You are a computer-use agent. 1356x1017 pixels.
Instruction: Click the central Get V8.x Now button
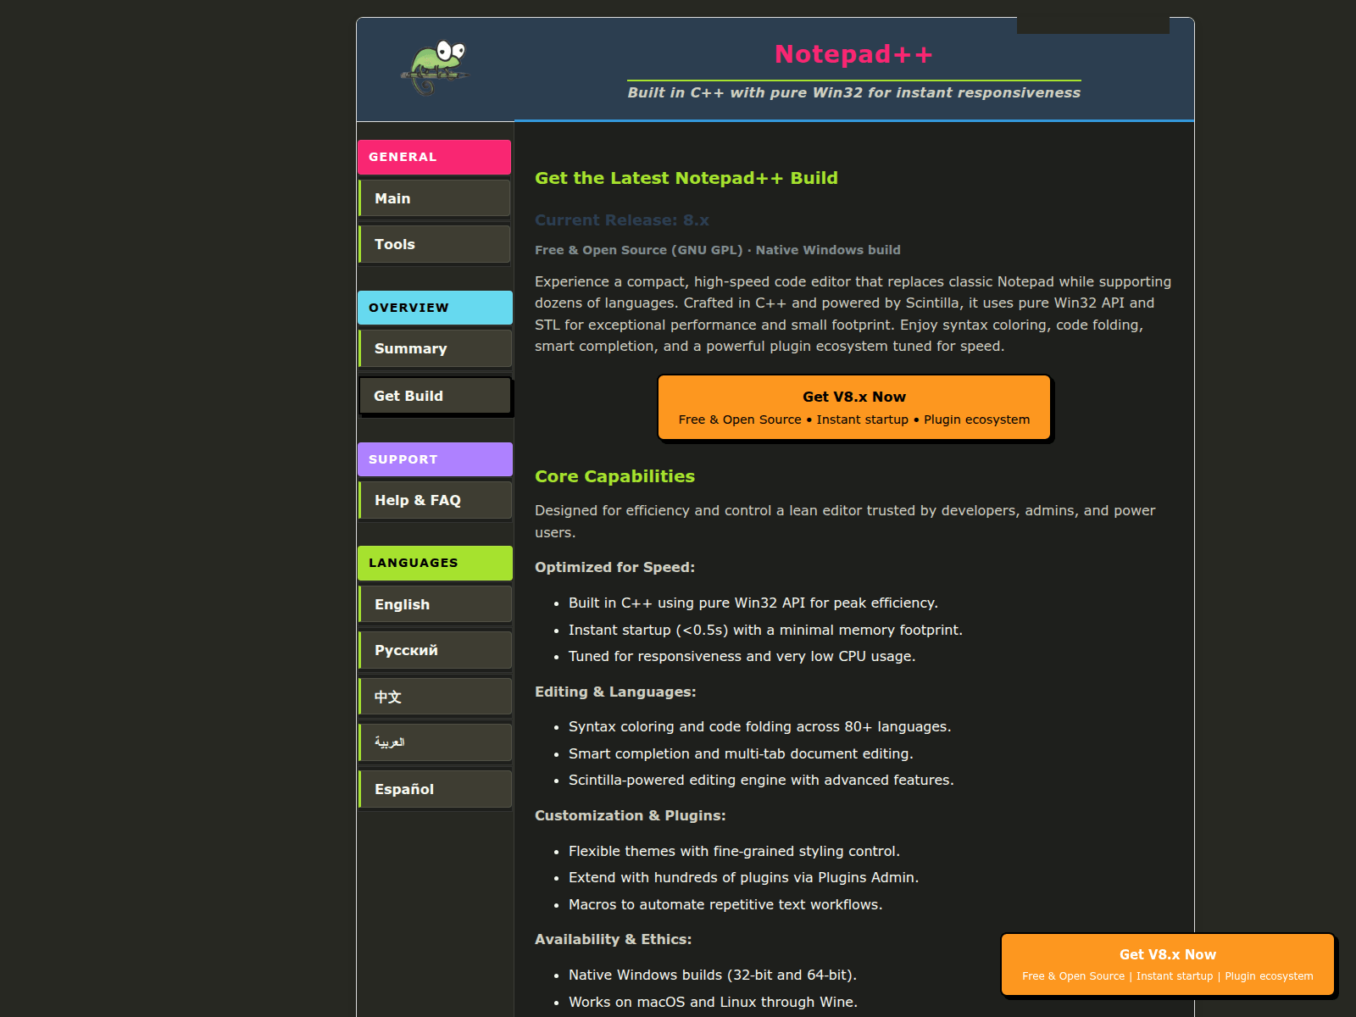click(x=854, y=408)
